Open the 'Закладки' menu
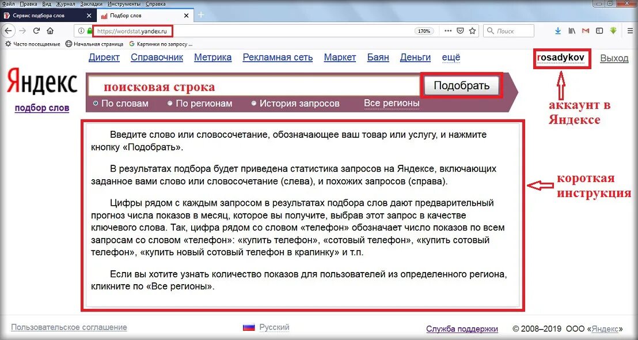The image size is (638, 340). 92,3
